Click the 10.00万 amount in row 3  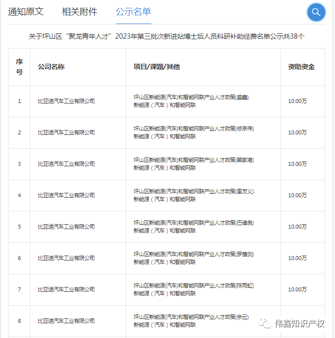[297, 164]
